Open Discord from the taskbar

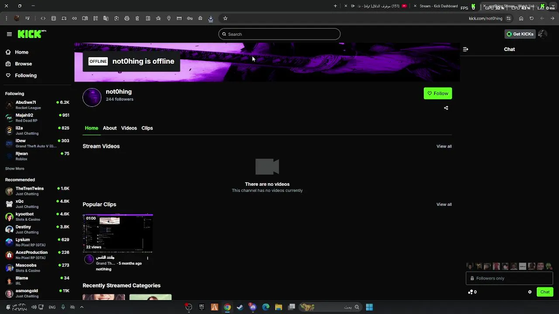click(x=253, y=307)
